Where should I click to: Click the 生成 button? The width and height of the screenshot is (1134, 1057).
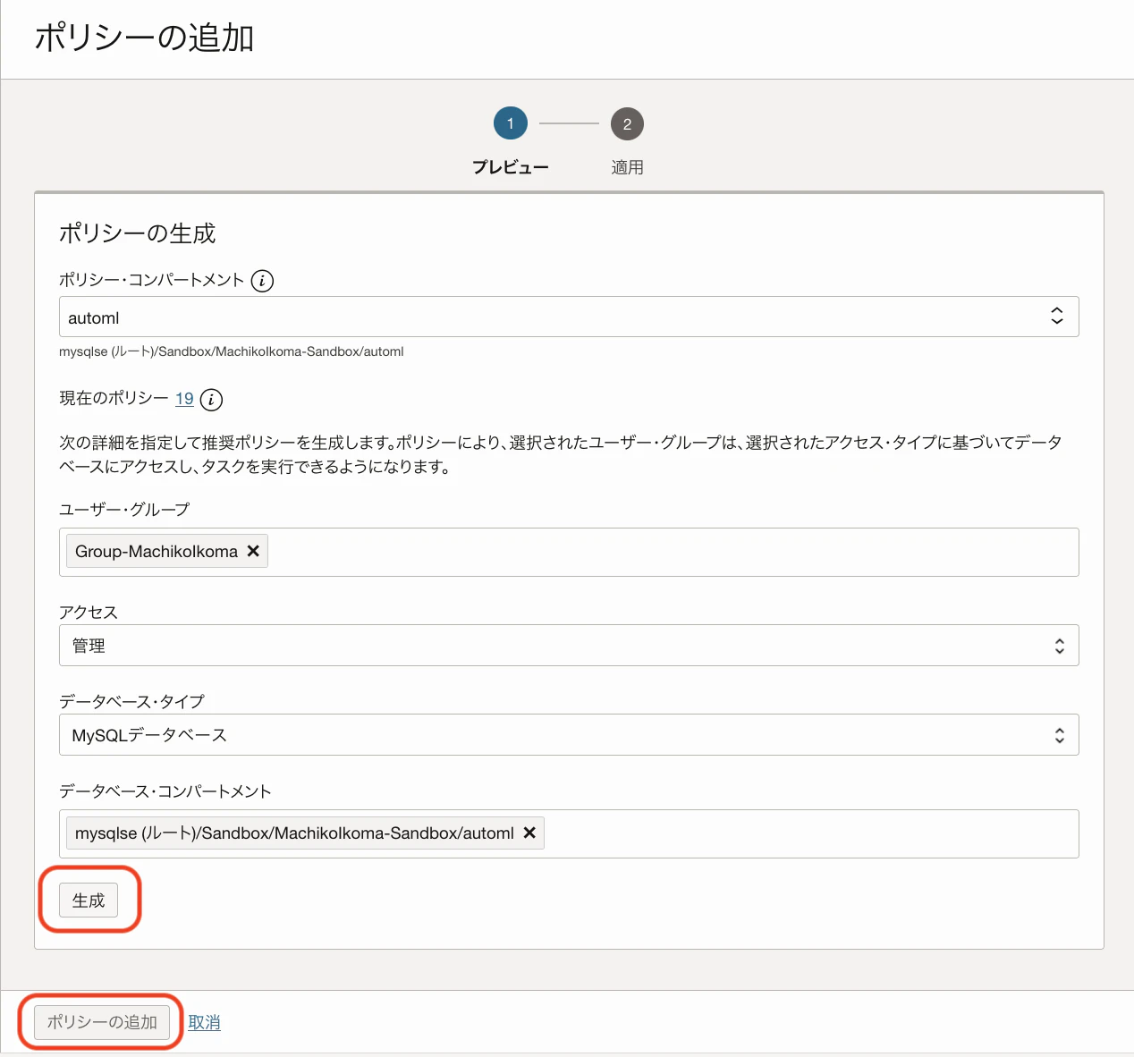coord(89,901)
